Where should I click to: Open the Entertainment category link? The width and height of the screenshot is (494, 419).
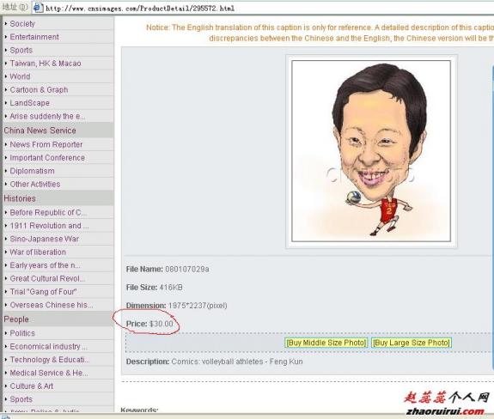tap(34, 37)
